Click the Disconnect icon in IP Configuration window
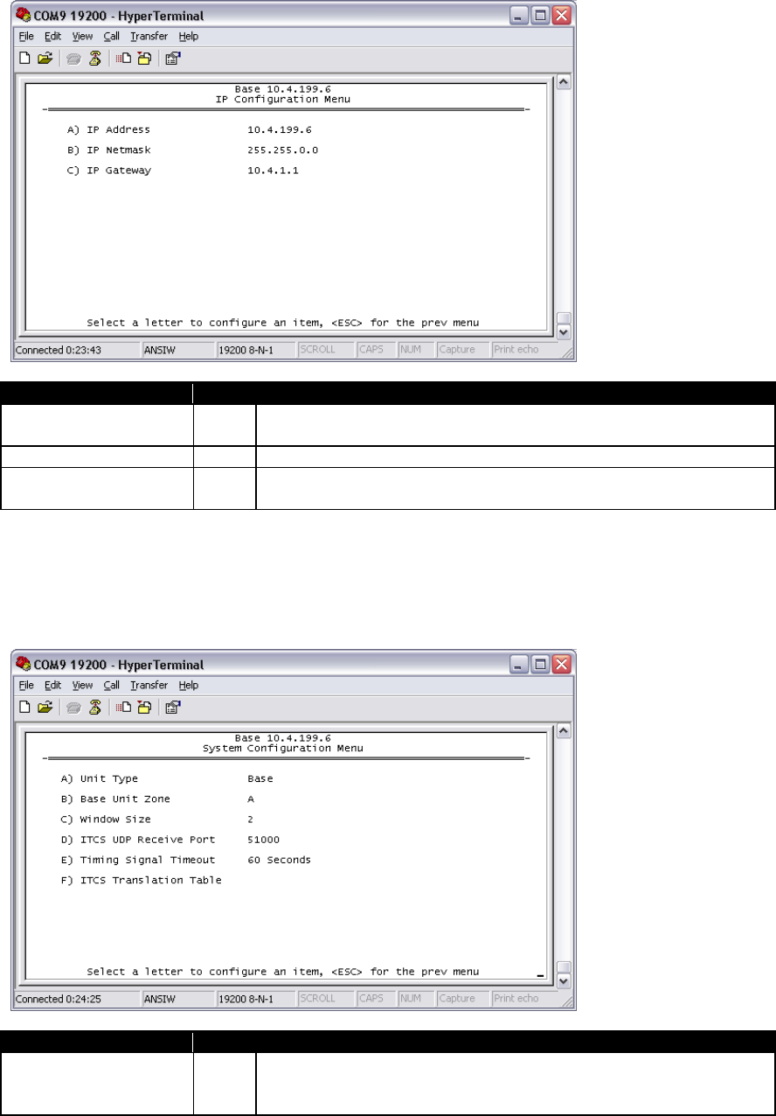The height and width of the screenshot is (1116, 776). coord(94,58)
